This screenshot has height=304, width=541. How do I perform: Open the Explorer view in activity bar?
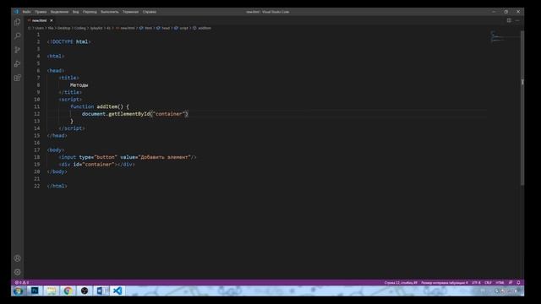tap(17, 23)
